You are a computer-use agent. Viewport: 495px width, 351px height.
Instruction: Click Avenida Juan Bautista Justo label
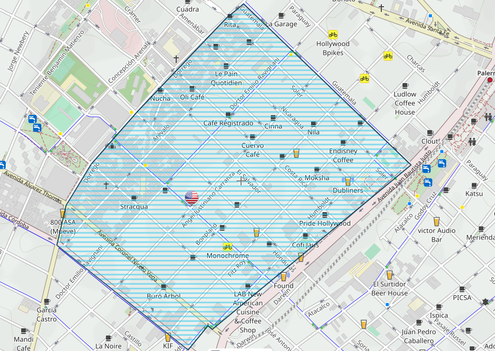coord(405,176)
